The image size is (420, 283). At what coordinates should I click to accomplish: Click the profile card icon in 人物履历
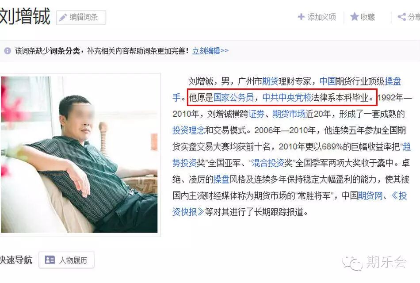[x=50, y=260]
